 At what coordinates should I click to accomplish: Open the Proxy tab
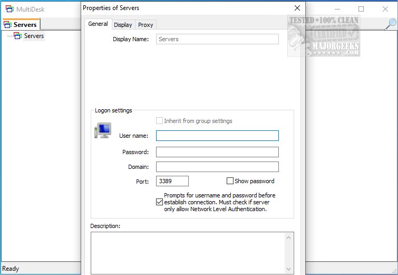(145, 25)
